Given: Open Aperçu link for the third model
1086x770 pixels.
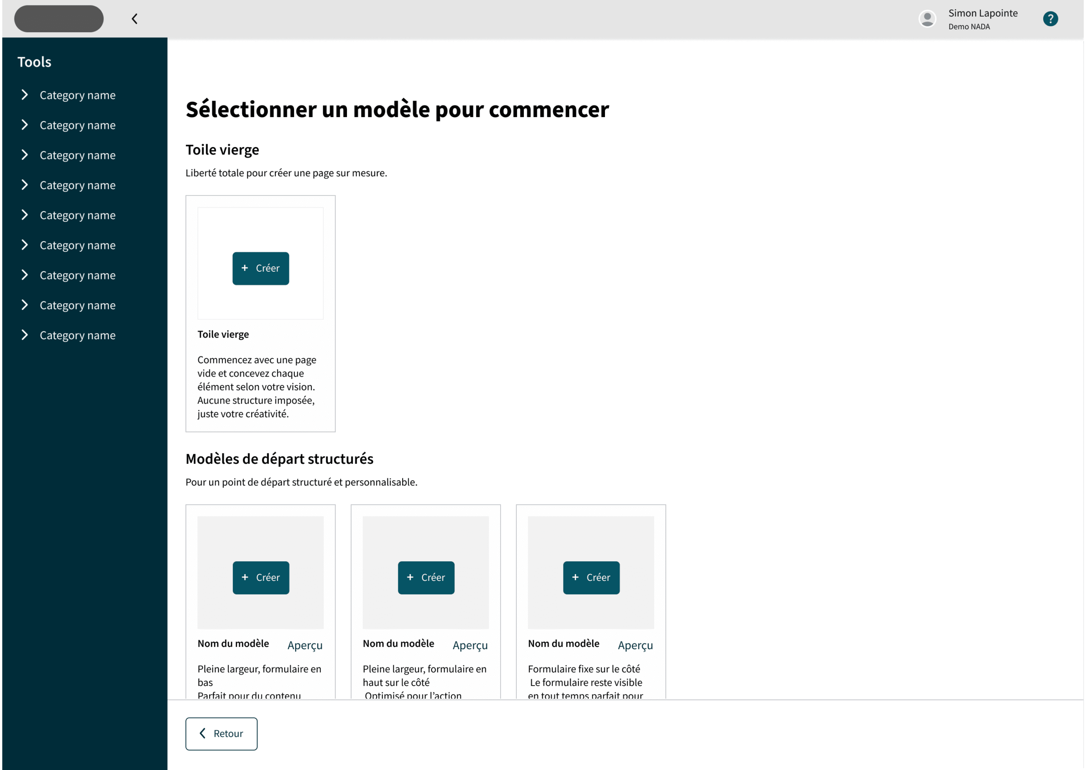Looking at the screenshot, I should point(635,645).
